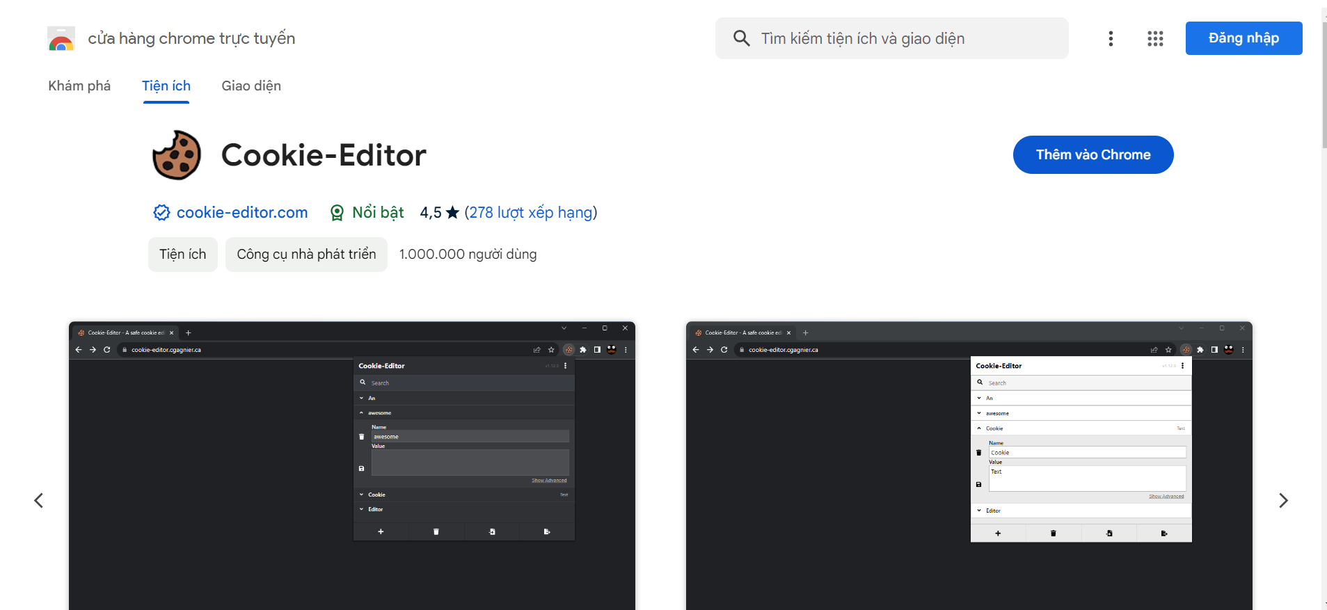Click the Chrome Web Store logo
1327x610 pixels.
(61, 39)
